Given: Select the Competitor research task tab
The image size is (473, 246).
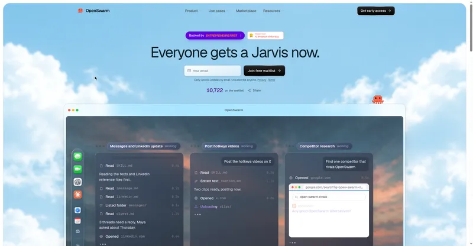Looking at the screenshot, I should click(x=324, y=146).
